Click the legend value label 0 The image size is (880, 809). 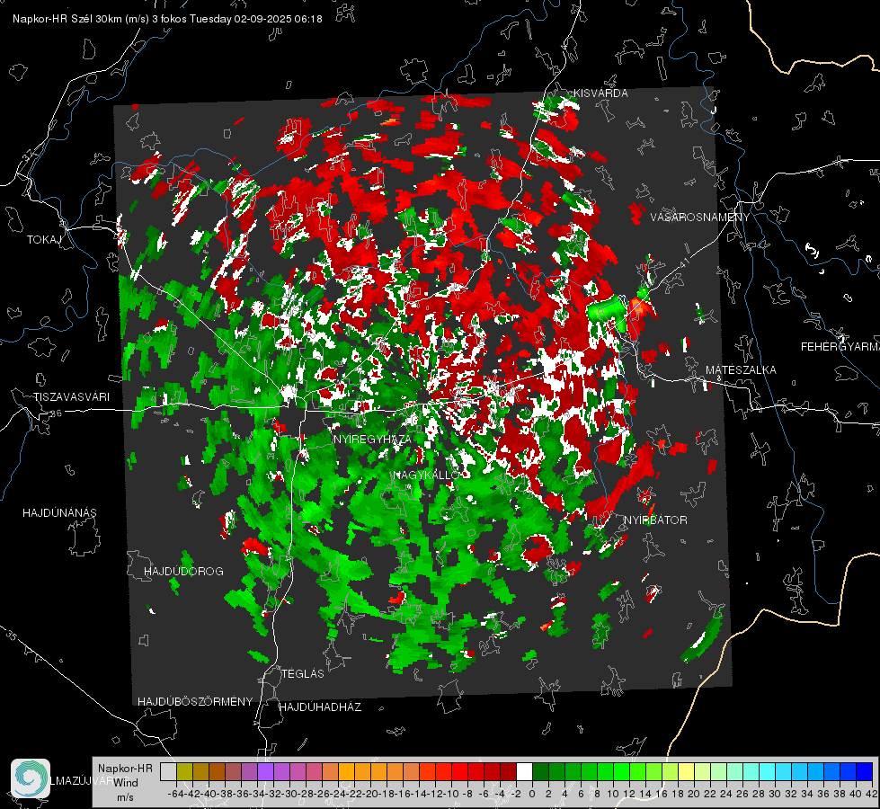(x=532, y=794)
